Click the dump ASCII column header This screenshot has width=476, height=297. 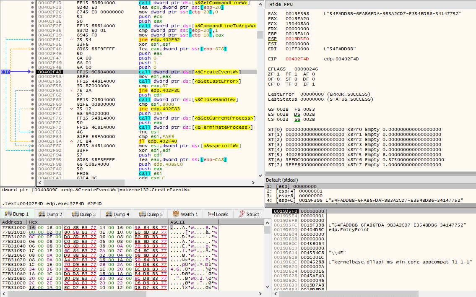coord(193,222)
